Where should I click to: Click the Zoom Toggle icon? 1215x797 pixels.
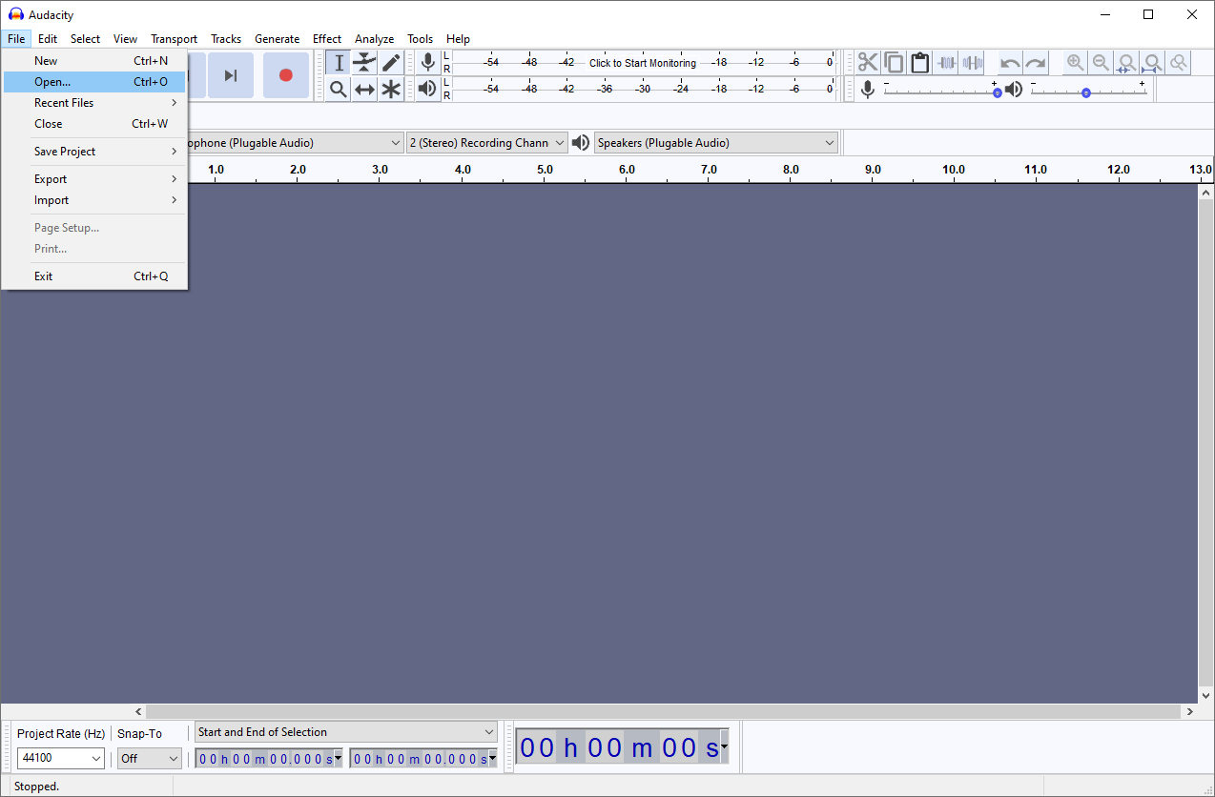pyautogui.click(x=1179, y=63)
